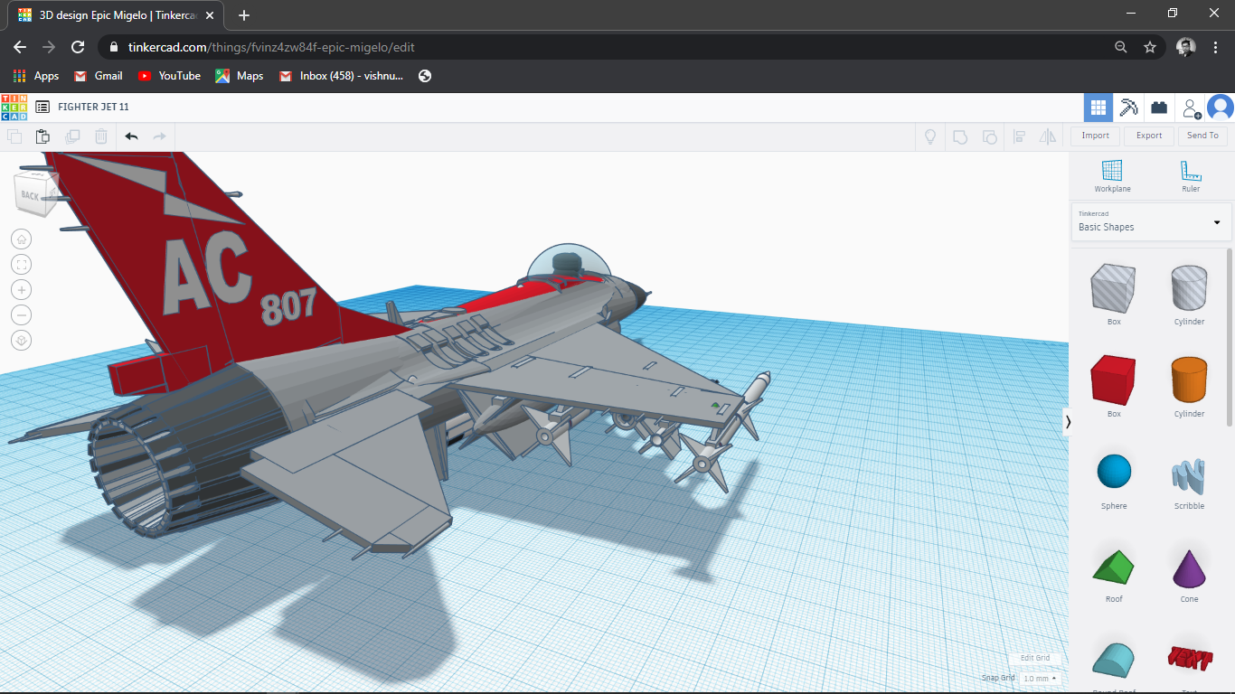Viewport: 1235px width, 694px height.
Task: Toggle visibility with the light bulb icon
Action: [929, 136]
